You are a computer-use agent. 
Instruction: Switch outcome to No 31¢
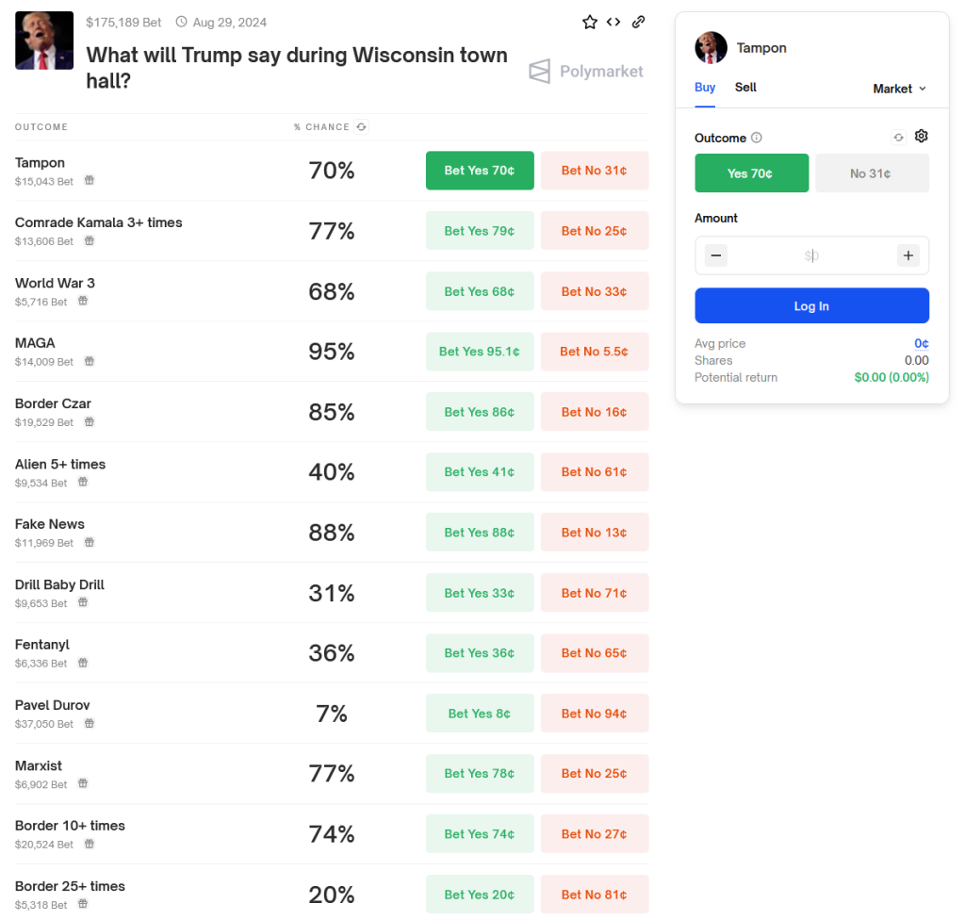point(872,173)
